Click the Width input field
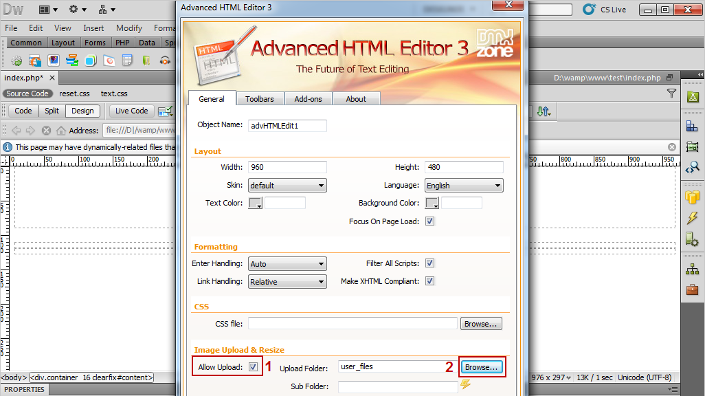The height and width of the screenshot is (396, 705). coord(287,167)
